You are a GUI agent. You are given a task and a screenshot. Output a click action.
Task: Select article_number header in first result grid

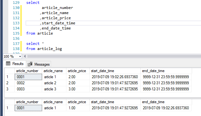pyautogui.click(x=28, y=71)
